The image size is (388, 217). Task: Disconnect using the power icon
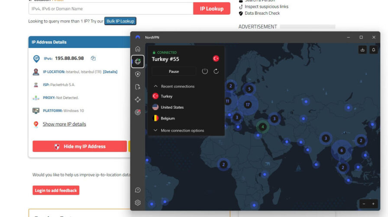[x=205, y=71]
